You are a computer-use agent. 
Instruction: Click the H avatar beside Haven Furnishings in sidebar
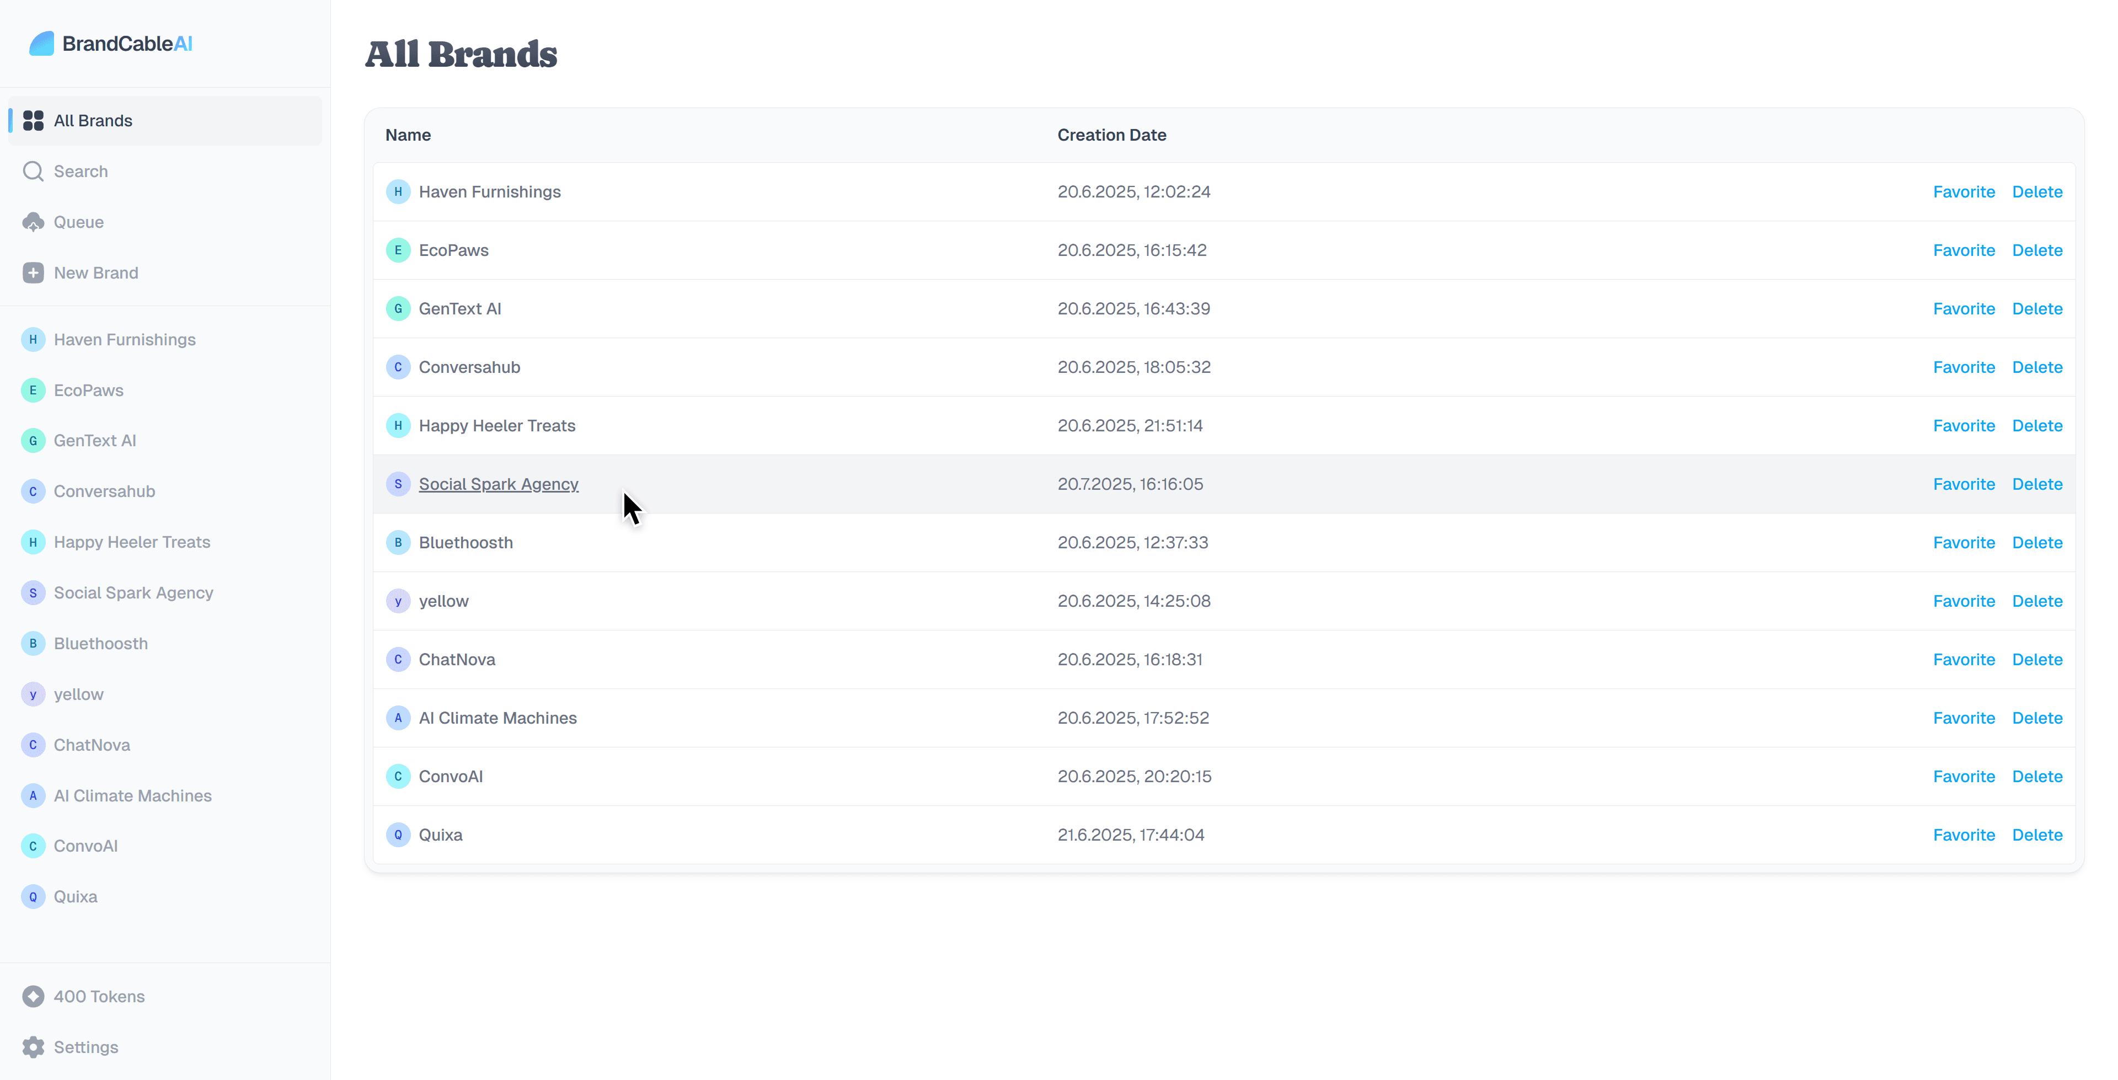point(33,340)
